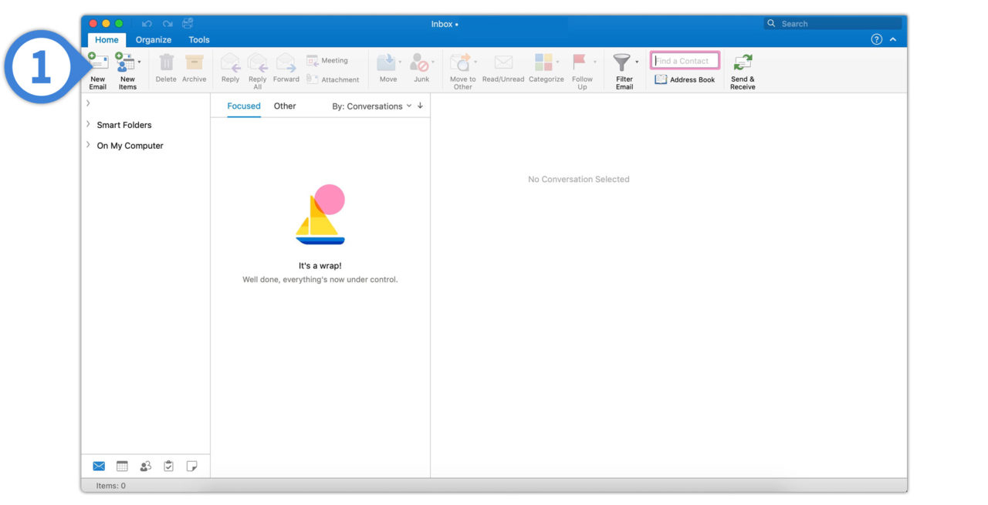Image resolution: width=988 pixels, height=505 pixels.
Task: Open the Move to Other dropdown arrow
Action: [x=475, y=62]
